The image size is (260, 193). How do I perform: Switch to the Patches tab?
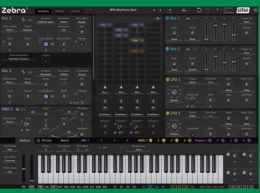pyautogui.click(x=60, y=11)
